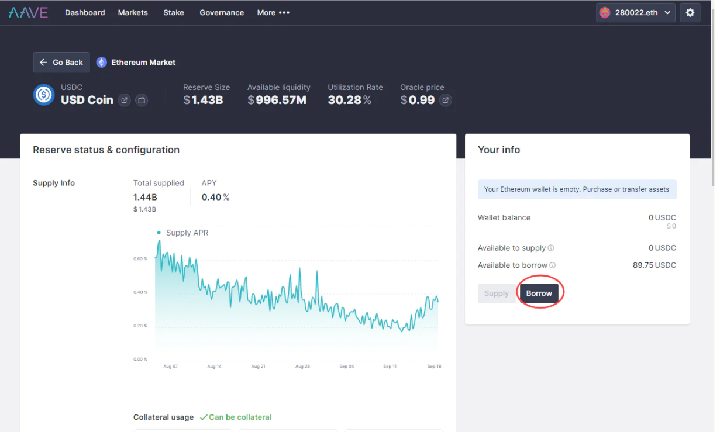720x432 pixels.
Task: Click the Sep 18 date on chart axis
Action: tap(434, 367)
